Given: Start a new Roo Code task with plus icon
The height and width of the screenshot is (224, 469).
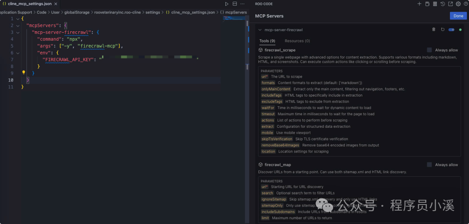Looking at the screenshot, I should 419,4.
